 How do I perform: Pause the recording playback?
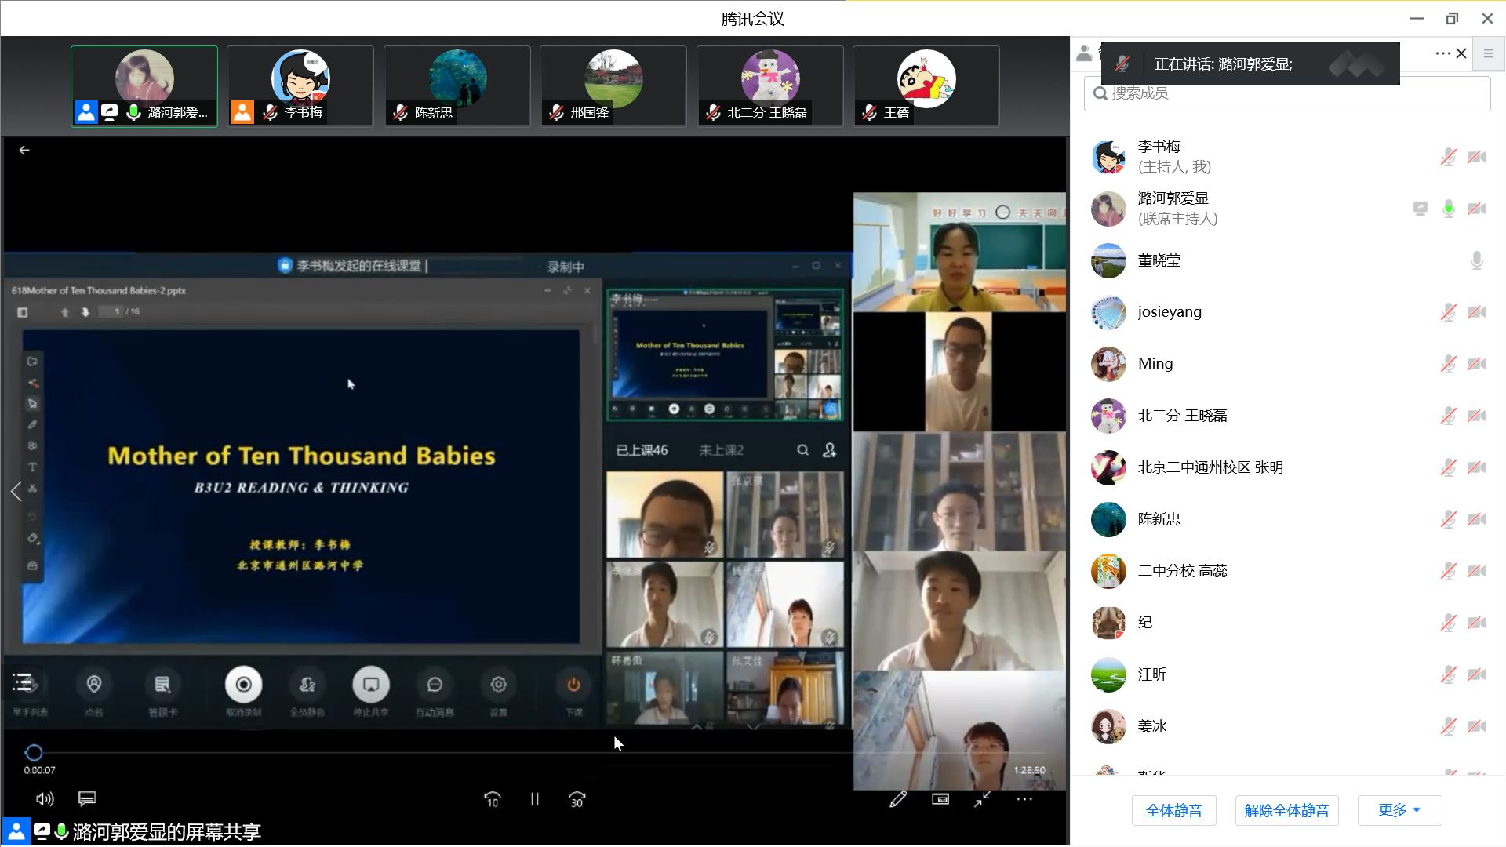pos(534,799)
